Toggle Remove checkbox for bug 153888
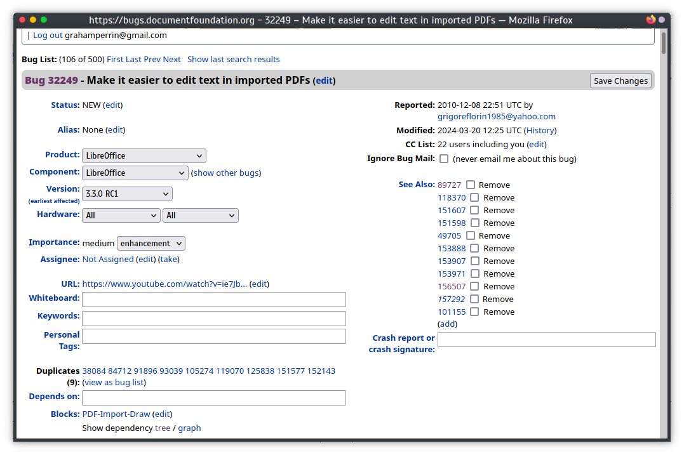The height and width of the screenshot is (455, 684). [x=474, y=248]
